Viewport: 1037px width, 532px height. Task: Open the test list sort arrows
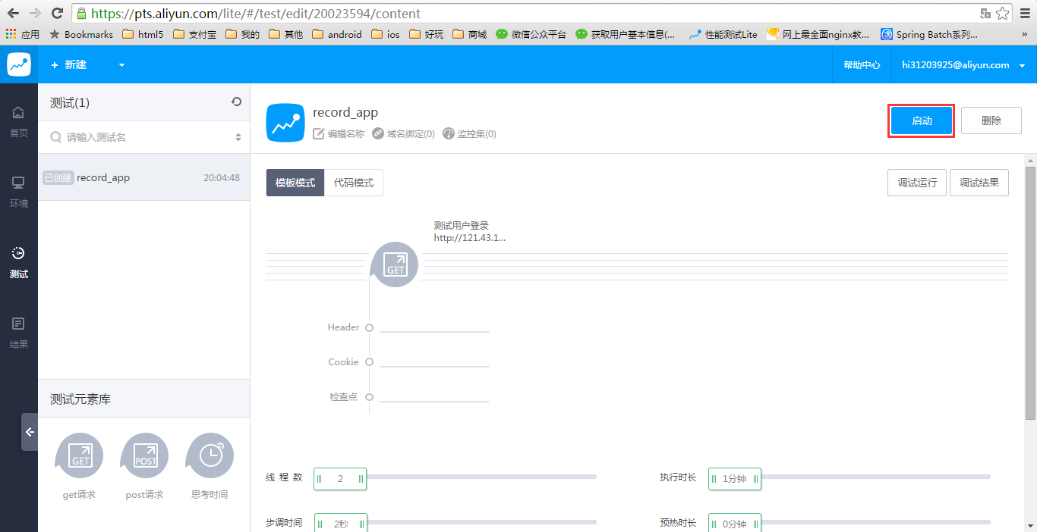(238, 137)
